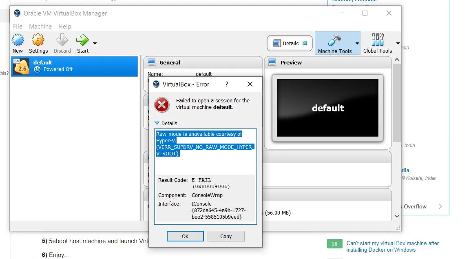
Task: Click the green 28 score badge
Action: click(335, 244)
